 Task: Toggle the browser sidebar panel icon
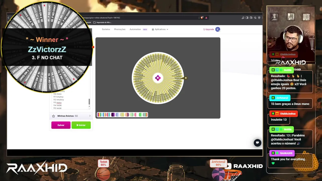click(247, 18)
